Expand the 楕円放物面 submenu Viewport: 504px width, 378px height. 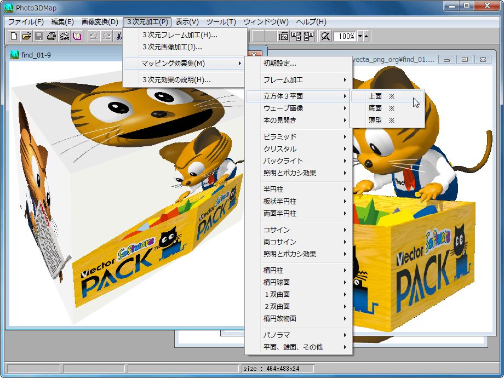click(x=299, y=318)
